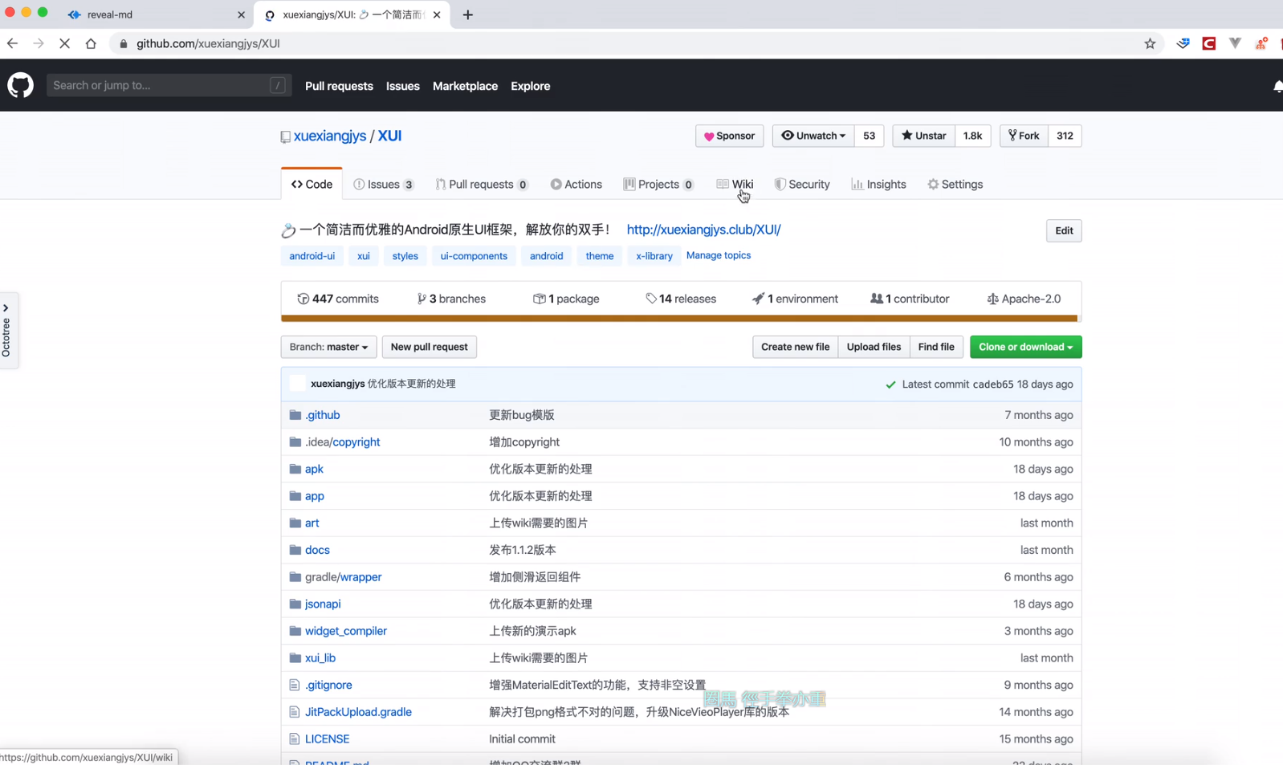Focus the Search or jump to field
Image resolution: width=1283 pixels, height=765 pixels.
click(169, 85)
